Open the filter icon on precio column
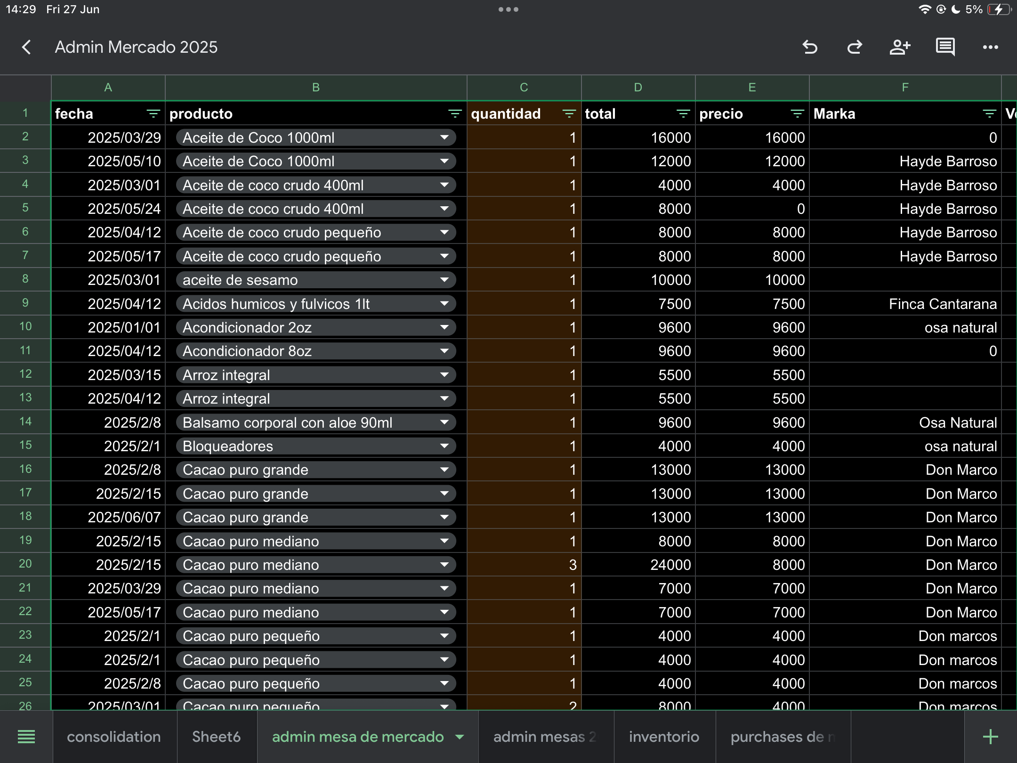 797,114
